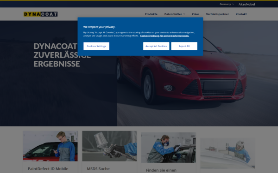This screenshot has height=173, width=278.
Task: Click the Dynacoat logo
Action: coord(41,14)
